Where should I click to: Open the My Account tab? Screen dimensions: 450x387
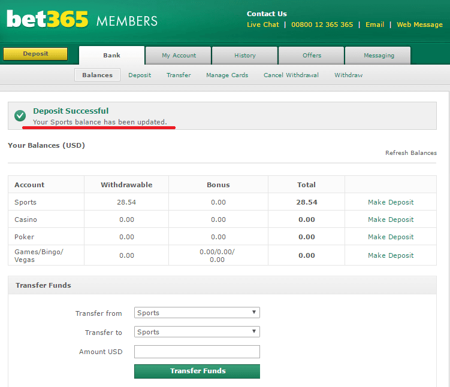click(x=179, y=56)
